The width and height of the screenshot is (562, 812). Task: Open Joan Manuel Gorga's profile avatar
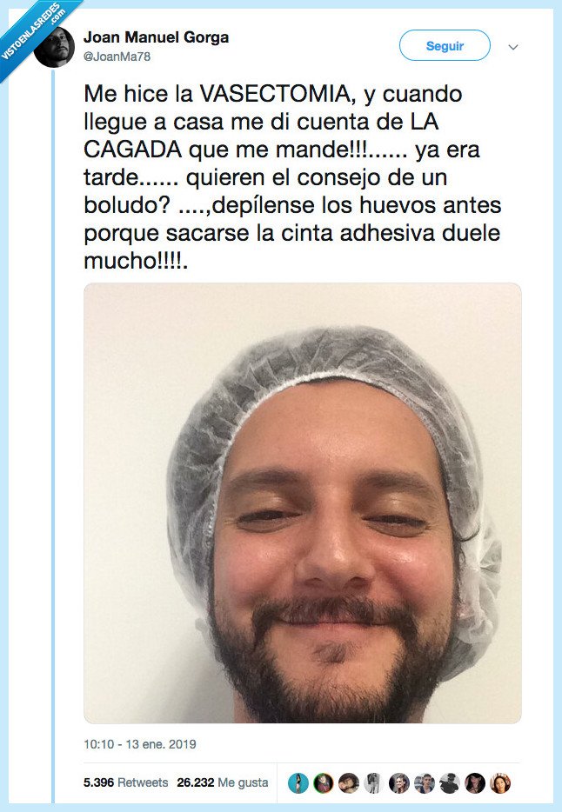55,47
